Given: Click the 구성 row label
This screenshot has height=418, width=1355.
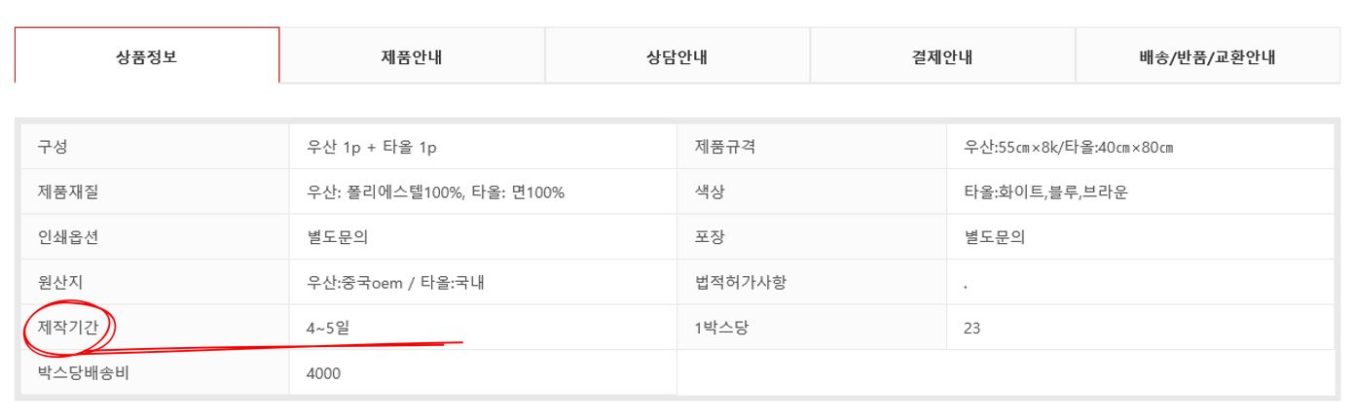Looking at the screenshot, I should pyautogui.click(x=53, y=148).
